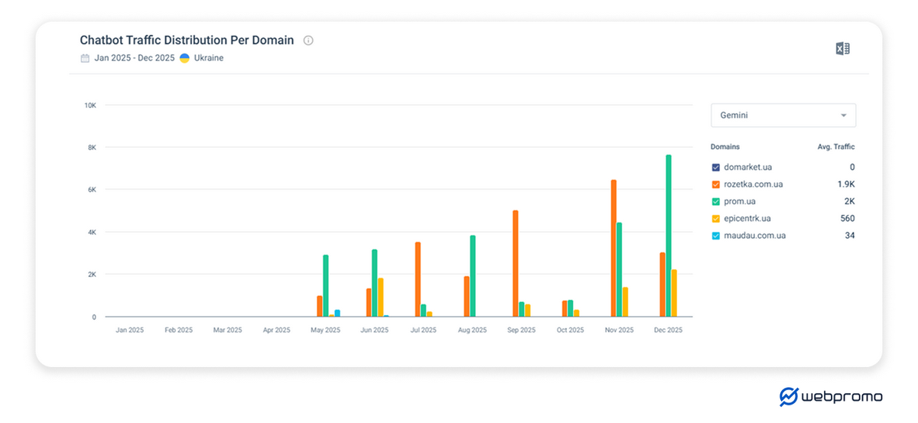Click the Ukraine country label
The height and width of the screenshot is (423, 918).
pos(208,58)
